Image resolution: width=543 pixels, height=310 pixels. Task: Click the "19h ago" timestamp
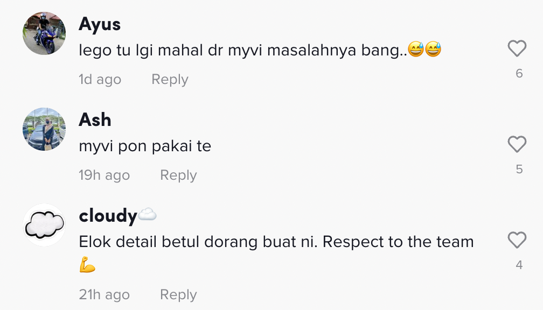[x=104, y=175]
